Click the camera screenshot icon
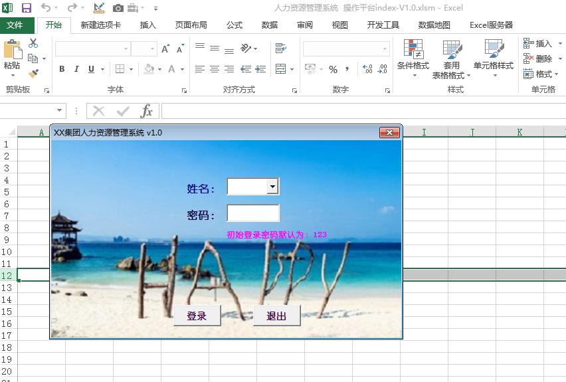 [x=118, y=7]
